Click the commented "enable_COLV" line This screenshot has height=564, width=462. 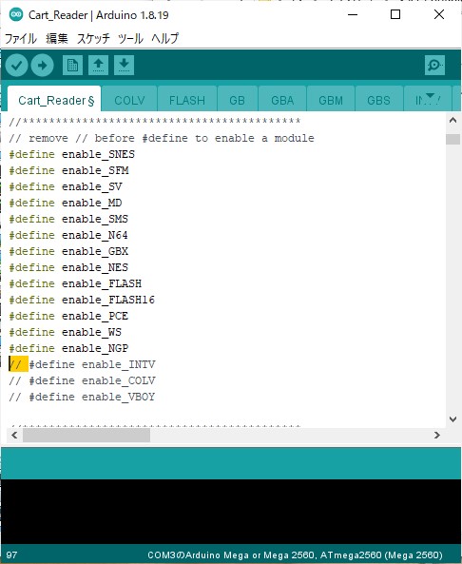[x=82, y=381]
